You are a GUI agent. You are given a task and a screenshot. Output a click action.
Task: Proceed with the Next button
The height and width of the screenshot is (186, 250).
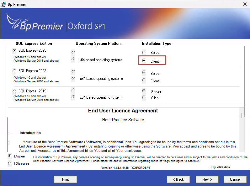(207, 179)
